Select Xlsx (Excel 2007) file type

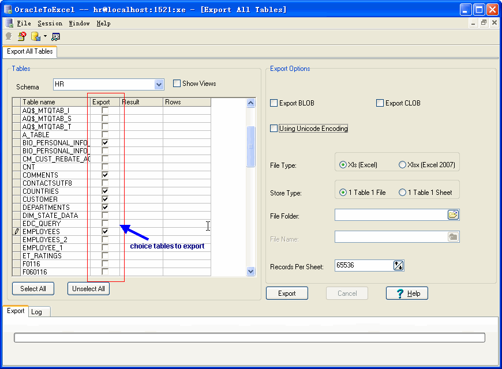402,165
